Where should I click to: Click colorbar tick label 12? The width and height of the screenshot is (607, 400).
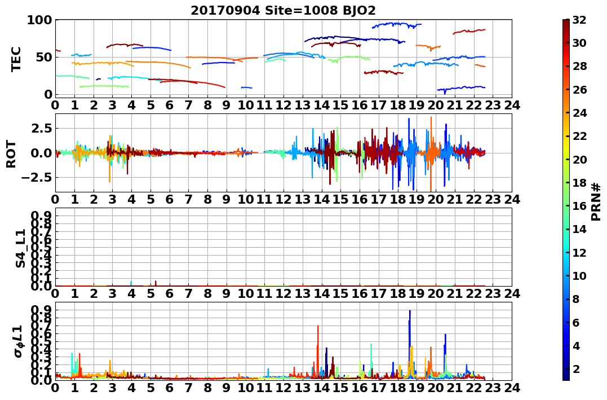(579, 252)
